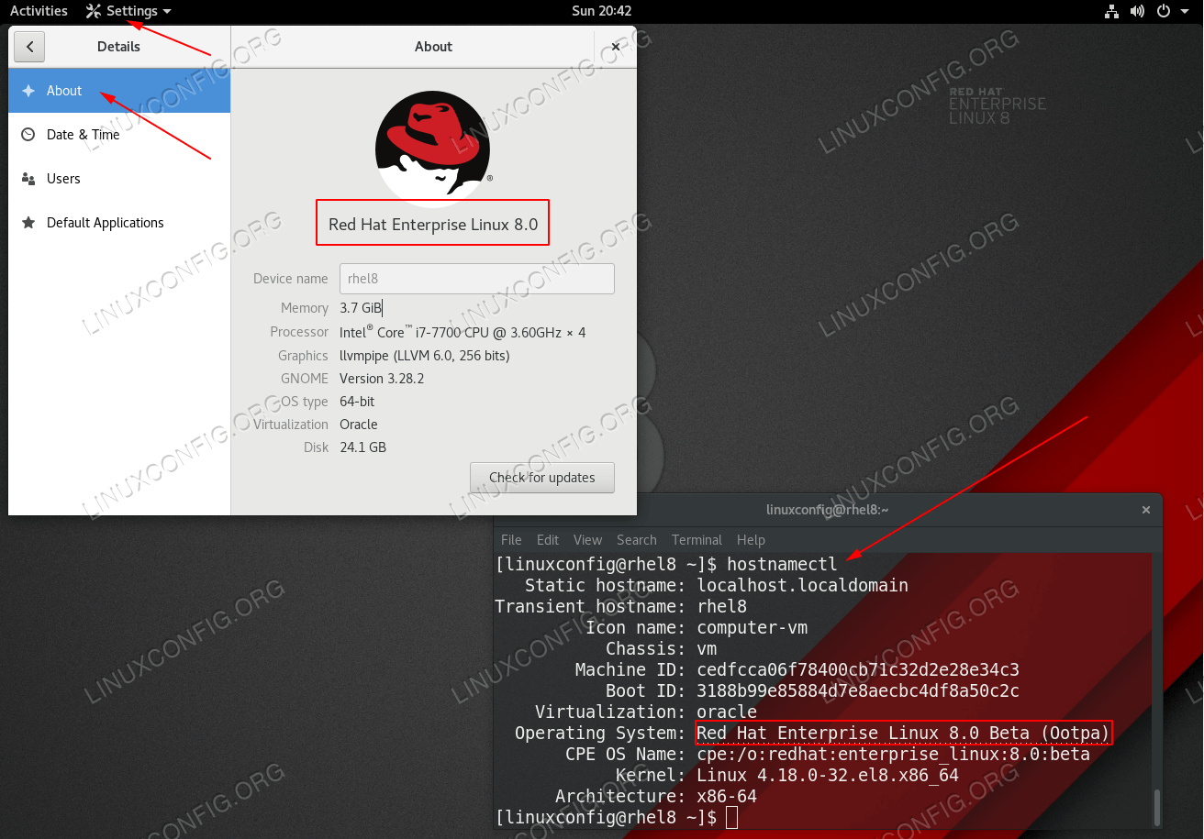The width and height of the screenshot is (1204, 839).
Task: Click the Boot ID value in terminal
Action: 858,691
